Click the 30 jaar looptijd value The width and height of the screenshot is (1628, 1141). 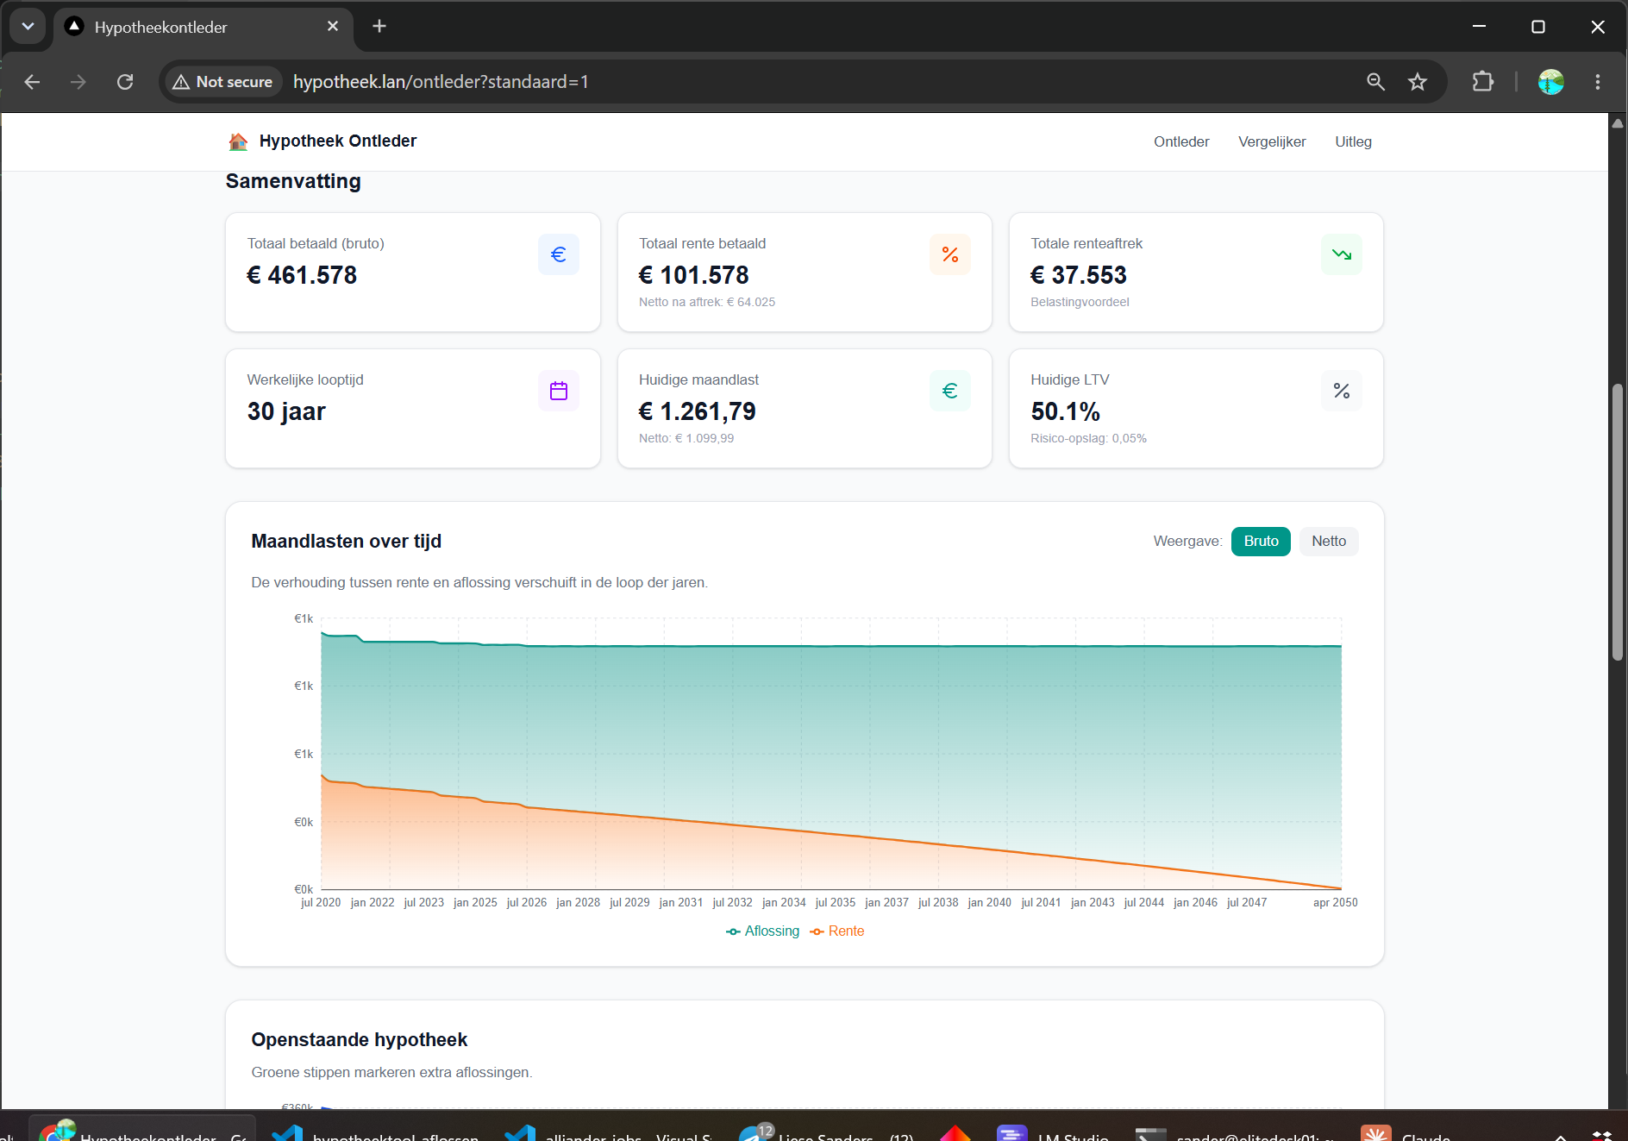(286, 411)
